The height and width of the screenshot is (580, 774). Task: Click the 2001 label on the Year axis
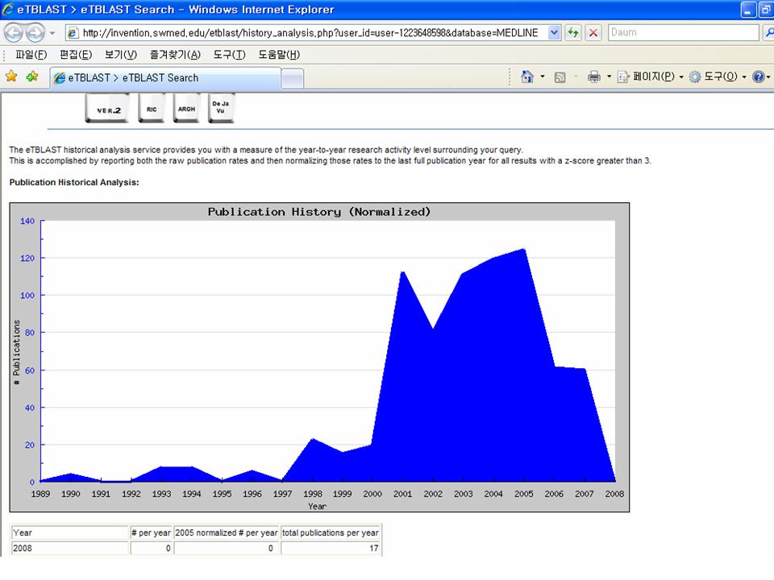click(x=403, y=494)
